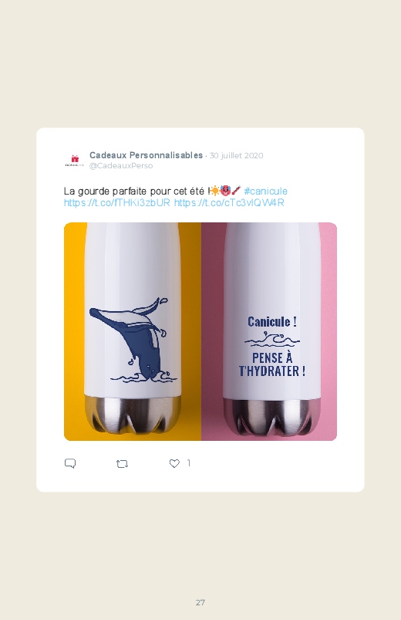Open the whale bottle photo on yellow
The image size is (401, 620).
[133, 331]
